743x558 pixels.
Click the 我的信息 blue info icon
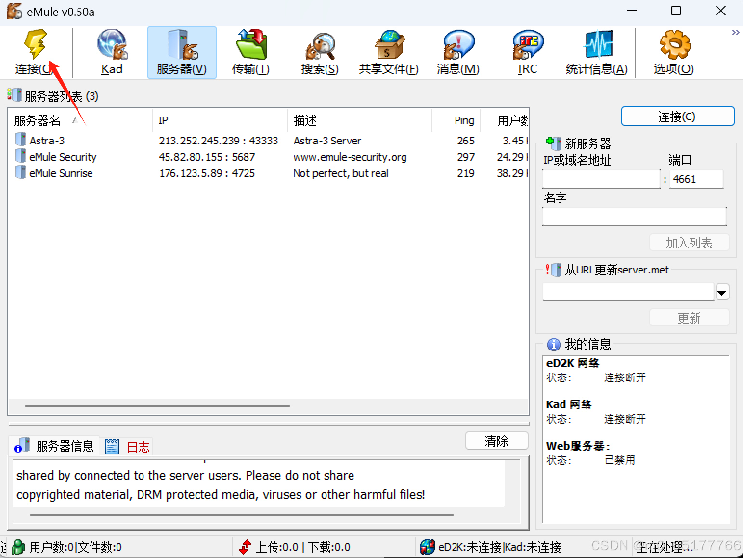pos(553,344)
